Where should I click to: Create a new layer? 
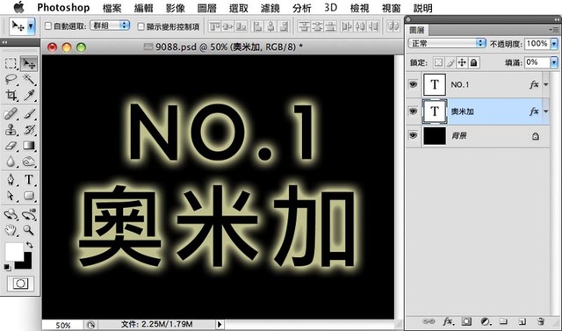522,321
